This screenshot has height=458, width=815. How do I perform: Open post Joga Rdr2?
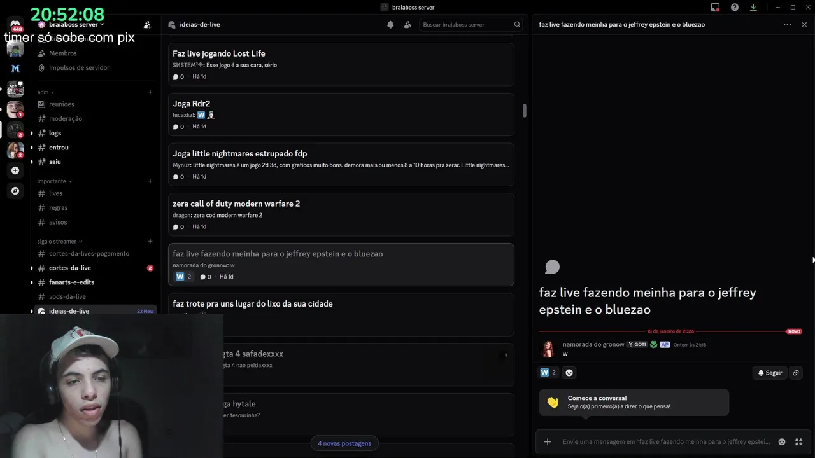pos(341,114)
